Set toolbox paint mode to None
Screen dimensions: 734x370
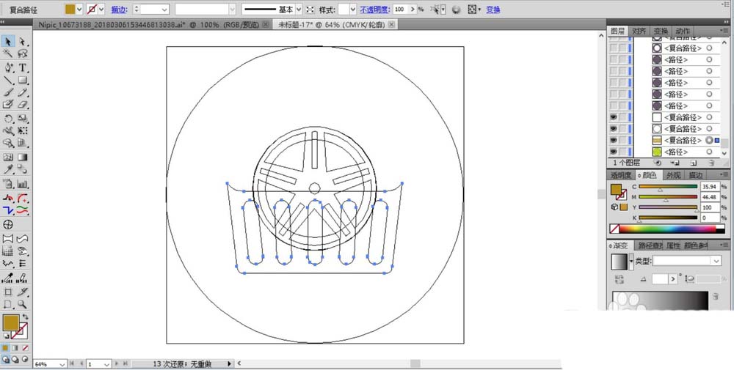point(25,348)
